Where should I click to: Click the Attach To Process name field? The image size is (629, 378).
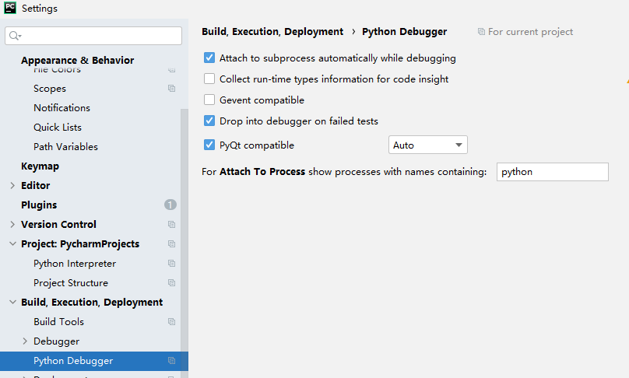552,172
